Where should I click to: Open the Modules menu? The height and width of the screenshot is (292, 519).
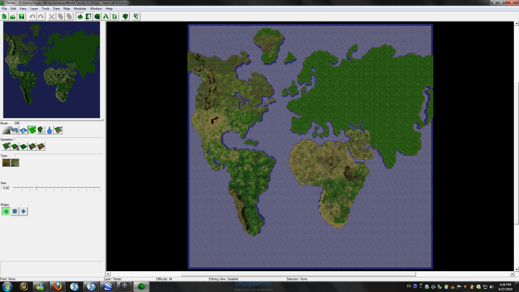[x=80, y=9]
